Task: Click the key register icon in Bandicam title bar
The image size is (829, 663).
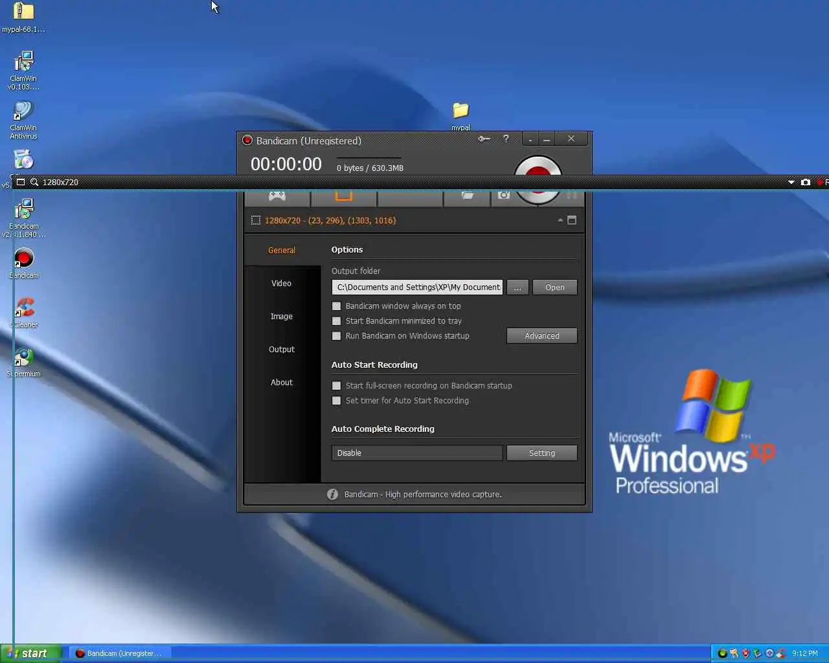Action: point(484,139)
